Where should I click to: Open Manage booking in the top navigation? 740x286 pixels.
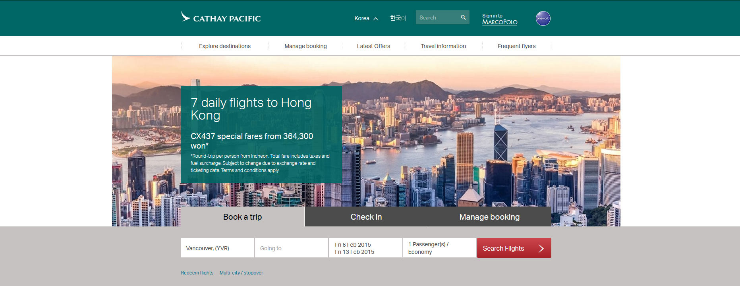coord(305,46)
